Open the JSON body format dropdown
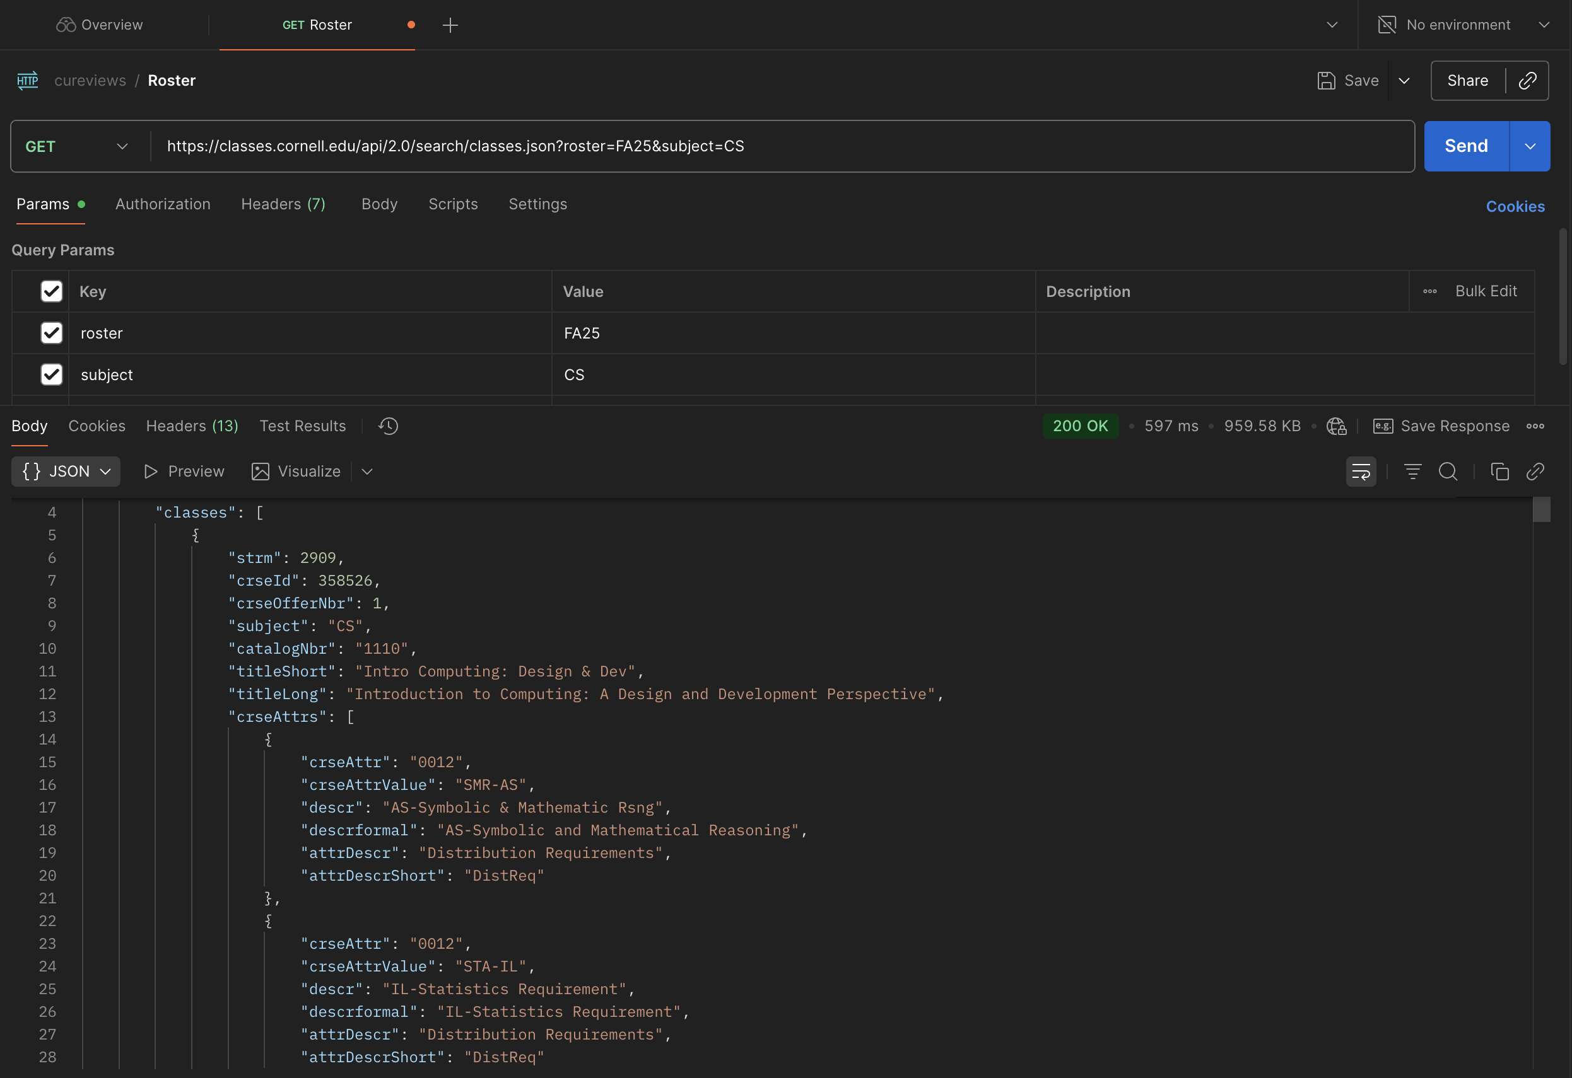 [66, 471]
